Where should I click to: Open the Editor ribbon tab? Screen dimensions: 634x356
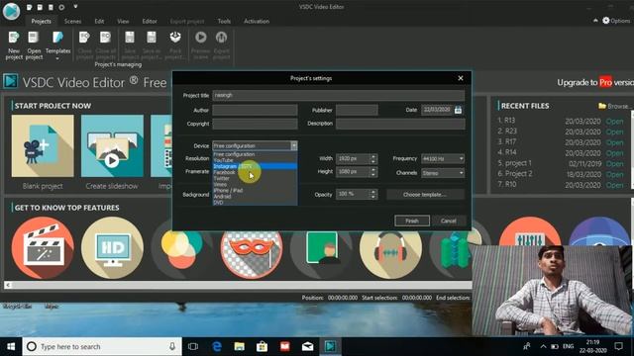(150, 21)
